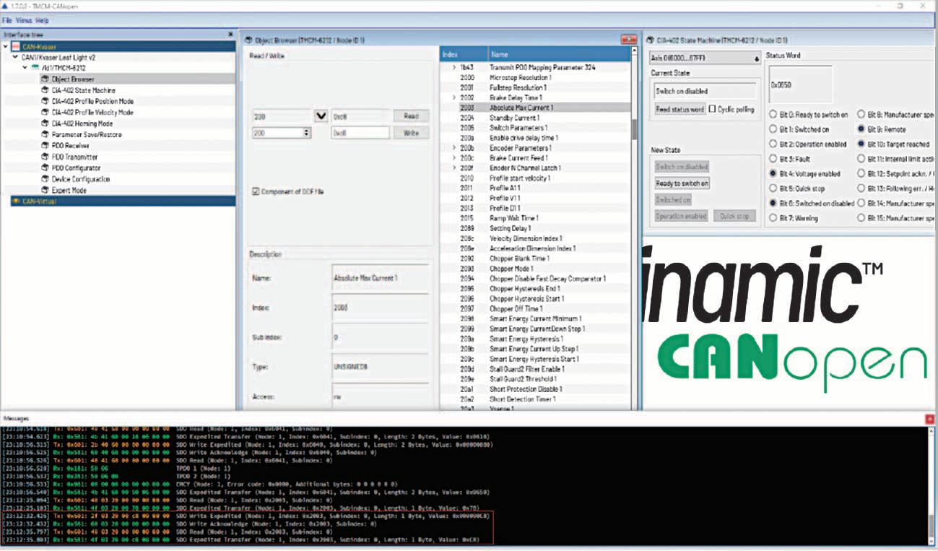Image resolution: width=938 pixels, height=551 pixels.
Task: Select the Chopper Mode 1 row
Action: [536, 269]
